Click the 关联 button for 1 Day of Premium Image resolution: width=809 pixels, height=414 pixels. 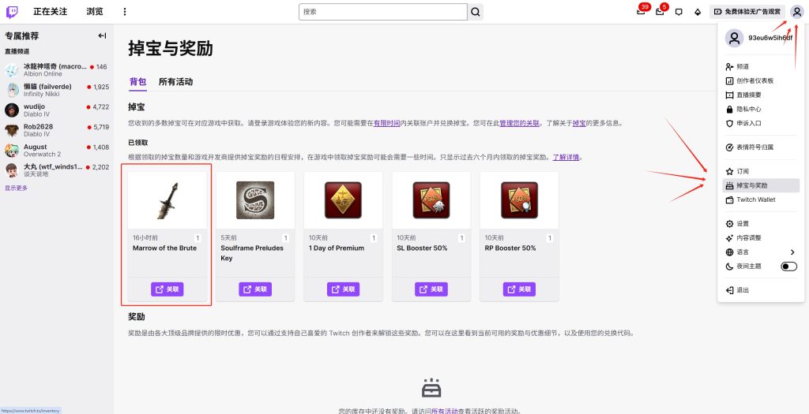click(x=343, y=289)
